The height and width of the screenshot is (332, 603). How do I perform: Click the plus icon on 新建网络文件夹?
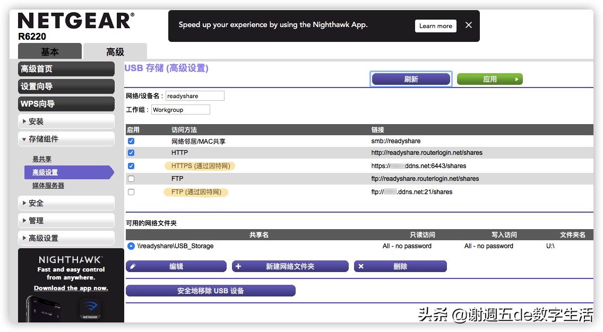coord(238,266)
